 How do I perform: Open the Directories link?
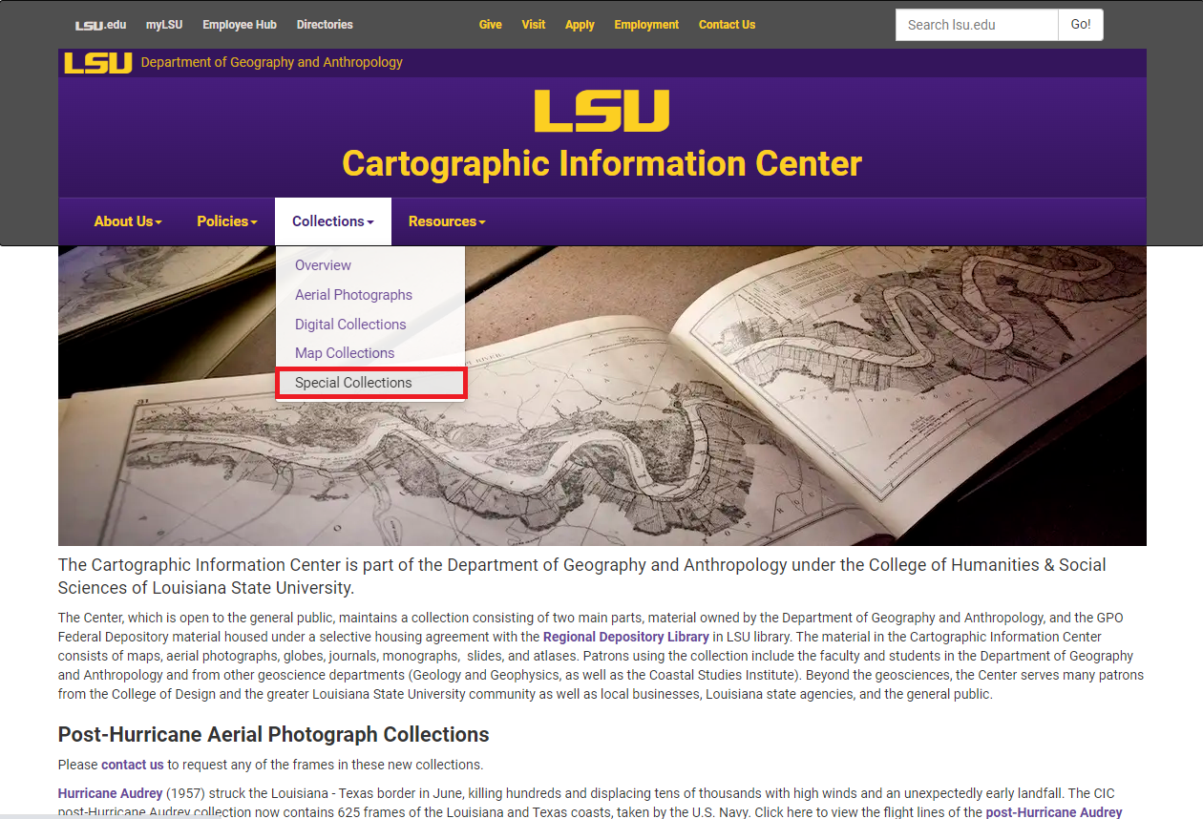click(325, 25)
